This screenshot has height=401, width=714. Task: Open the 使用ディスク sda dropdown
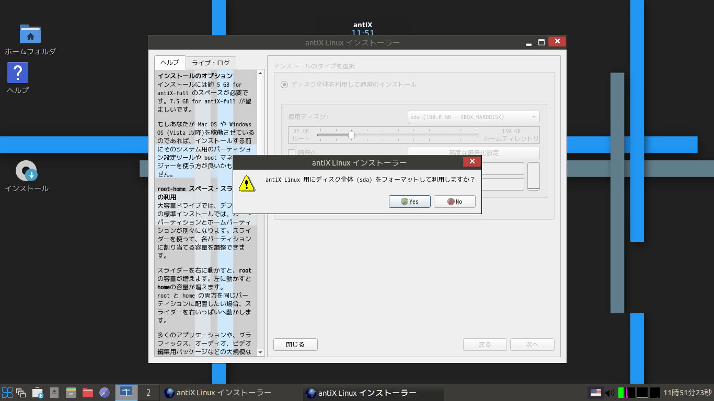pos(474,117)
